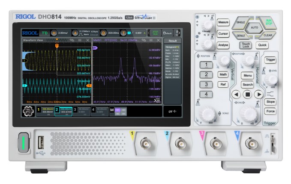The image size is (291, 184).
Task: Tap the Waveform View touch gesture icon
Action: point(72,40)
